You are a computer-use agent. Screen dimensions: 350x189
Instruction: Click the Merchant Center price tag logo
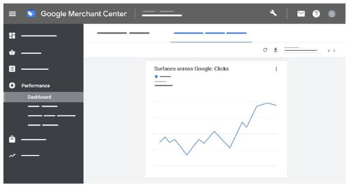(31, 14)
